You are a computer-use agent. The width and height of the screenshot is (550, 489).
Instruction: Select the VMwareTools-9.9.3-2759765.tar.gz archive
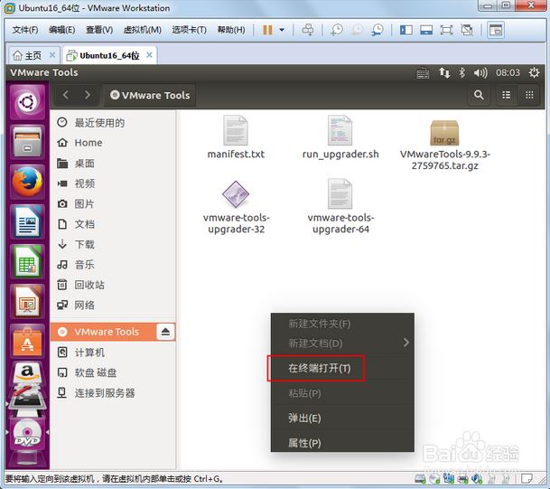[x=444, y=145]
